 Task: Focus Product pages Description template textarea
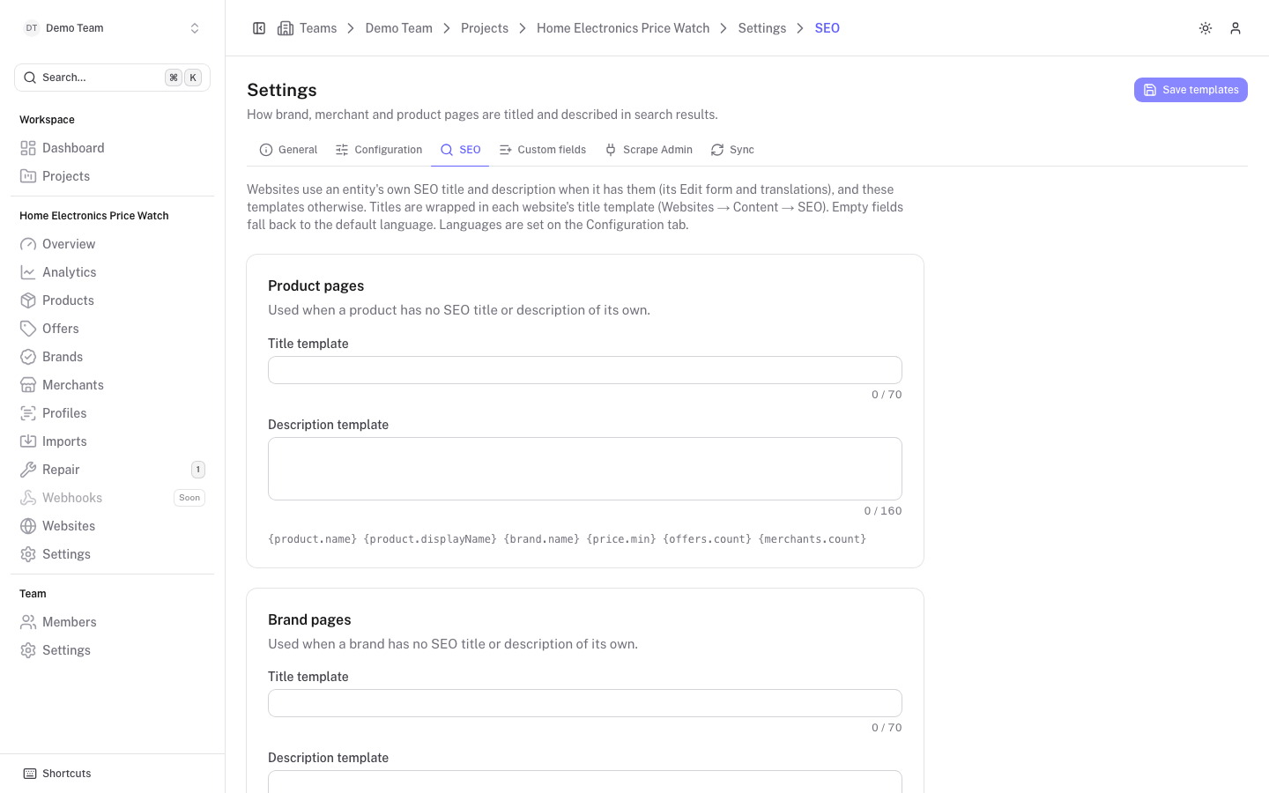[585, 469]
